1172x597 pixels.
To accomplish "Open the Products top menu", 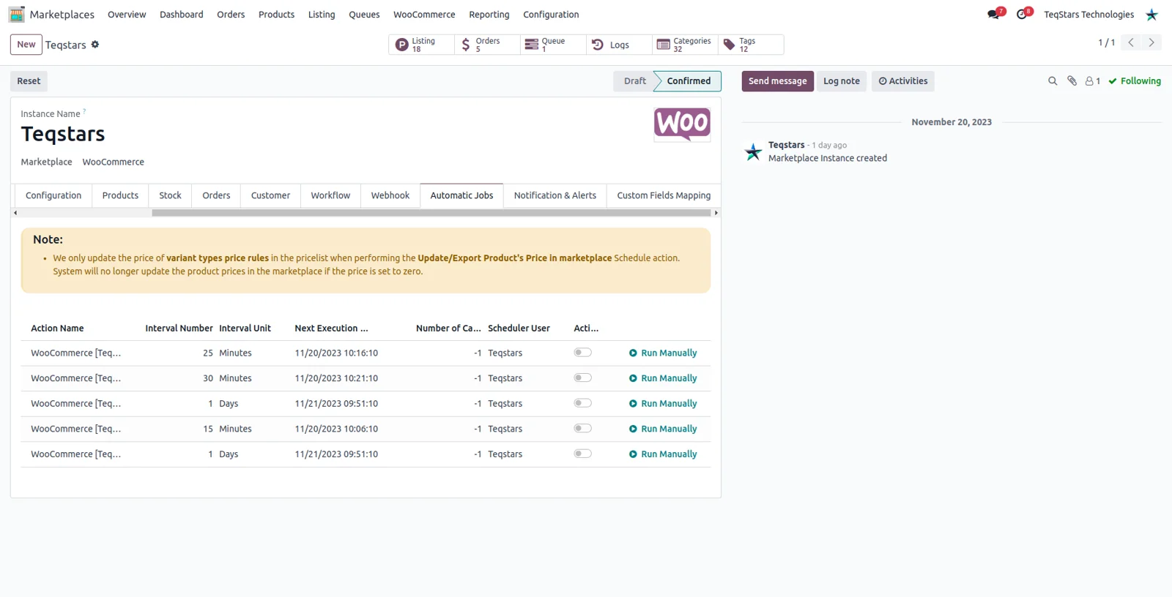I will [276, 15].
